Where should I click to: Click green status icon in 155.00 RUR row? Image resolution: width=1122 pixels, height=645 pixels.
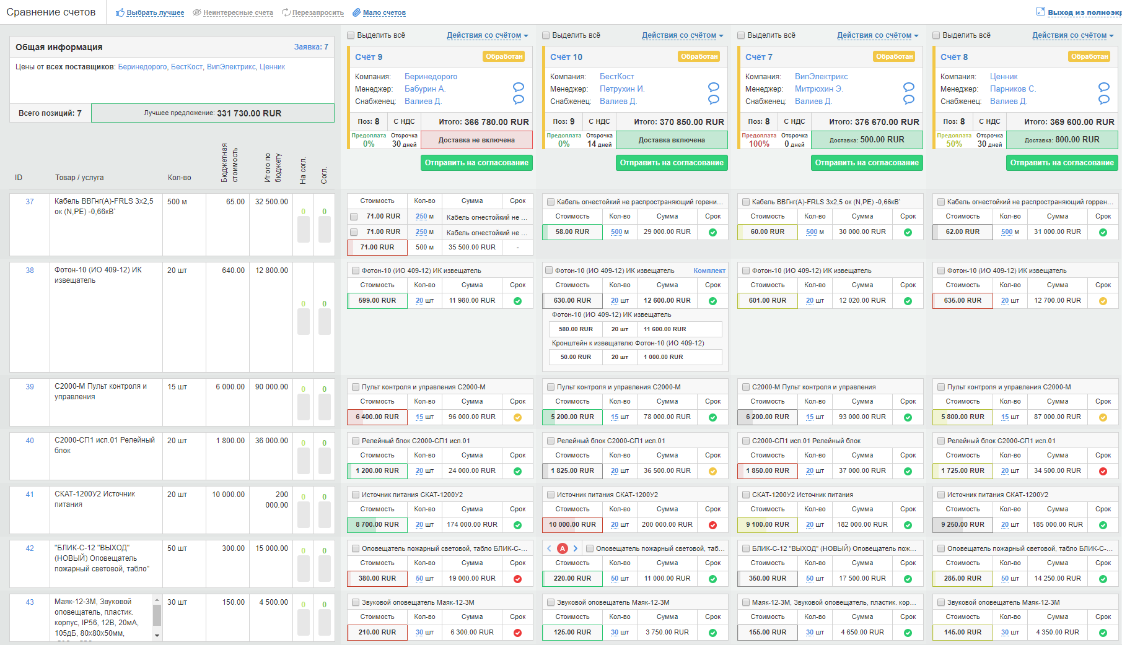[x=908, y=633]
